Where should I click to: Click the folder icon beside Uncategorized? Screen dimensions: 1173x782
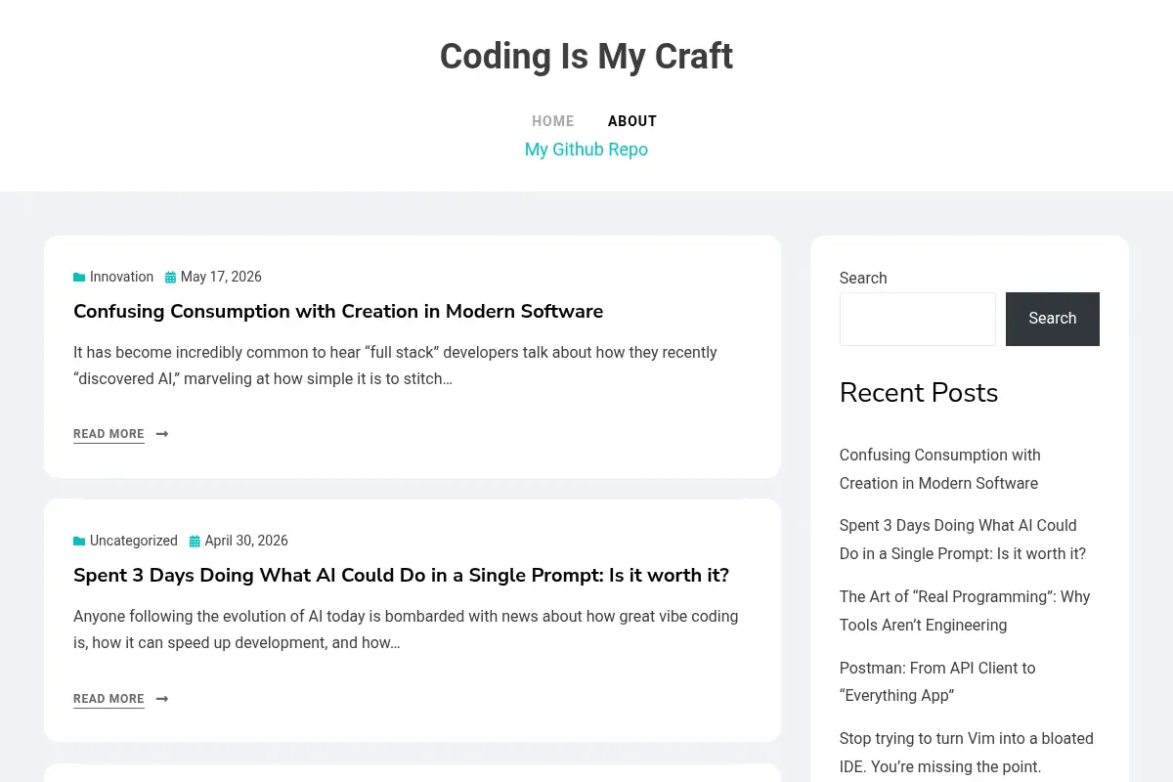click(79, 542)
